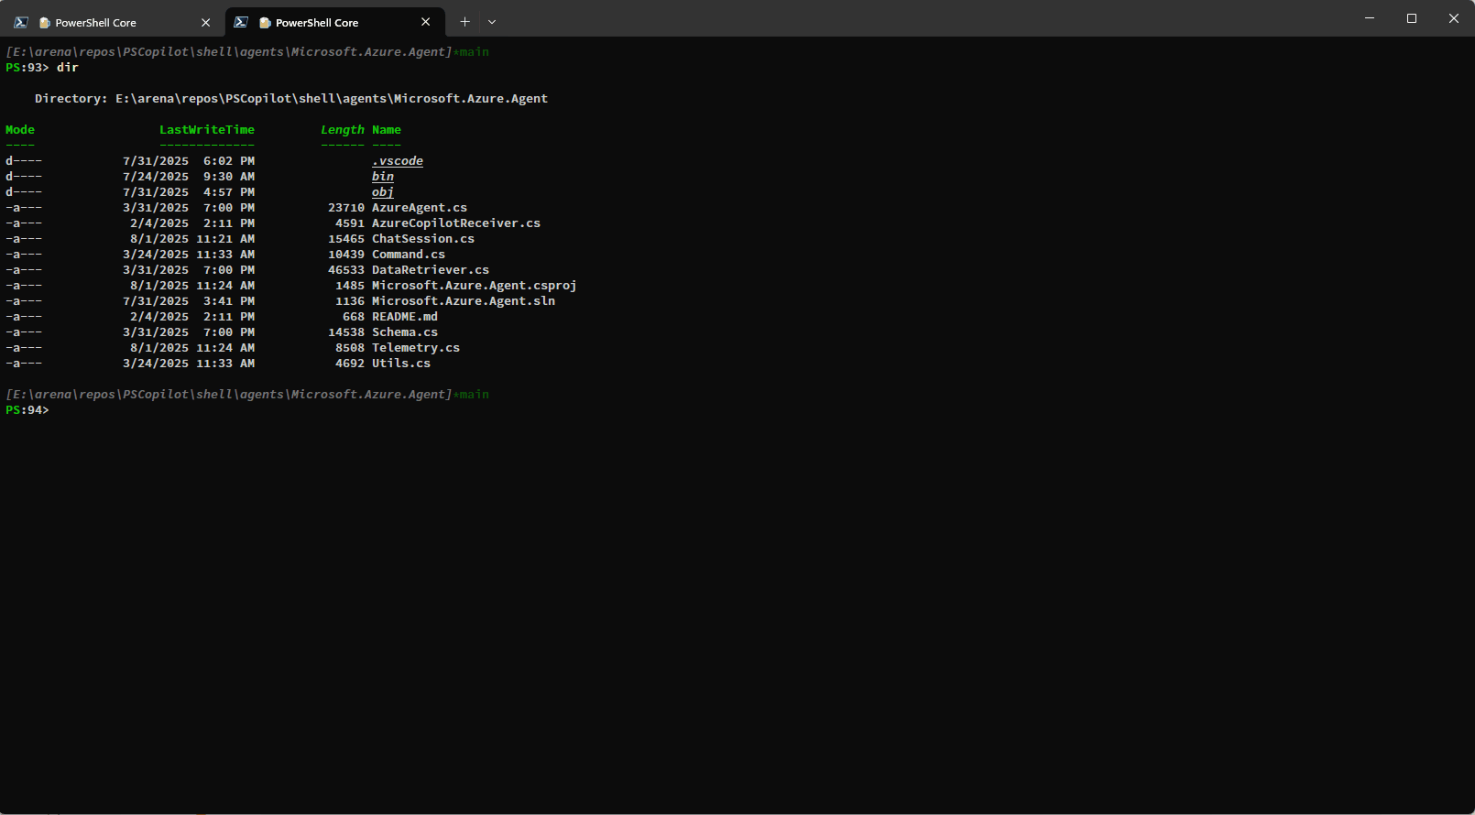Click the bin directory name

(383, 177)
